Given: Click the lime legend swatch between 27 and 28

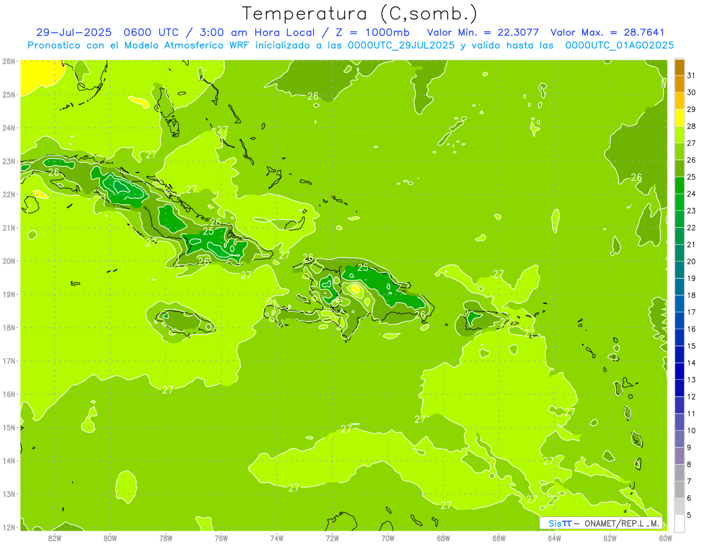Looking at the screenshot, I should (680, 134).
